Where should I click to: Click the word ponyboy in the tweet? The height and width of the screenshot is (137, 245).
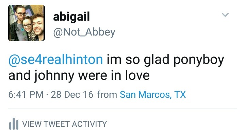click(198, 60)
